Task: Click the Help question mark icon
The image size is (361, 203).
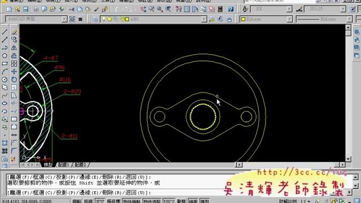Action: tap(231, 9)
